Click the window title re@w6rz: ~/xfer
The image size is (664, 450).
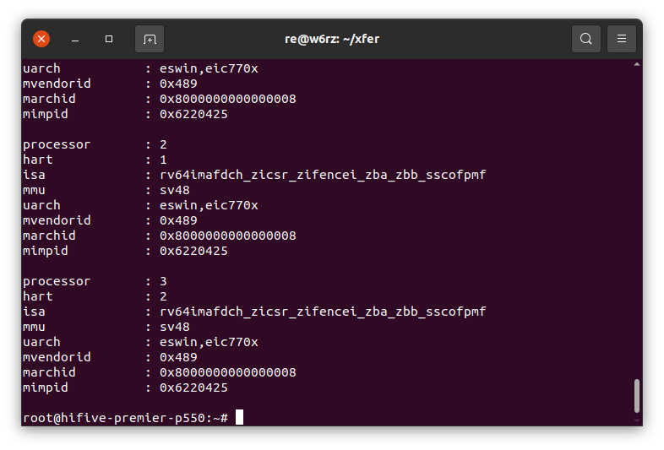[x=332, y=39]
